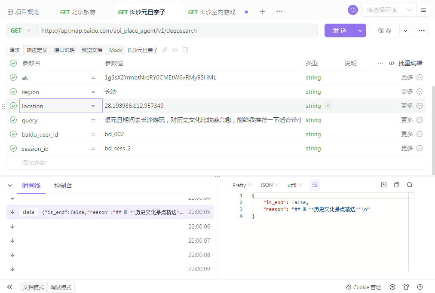The width and height of the screenshot is (435, 293).
Task: Collapse sidebar with double chevron icon
Action: tap(9, 287)
